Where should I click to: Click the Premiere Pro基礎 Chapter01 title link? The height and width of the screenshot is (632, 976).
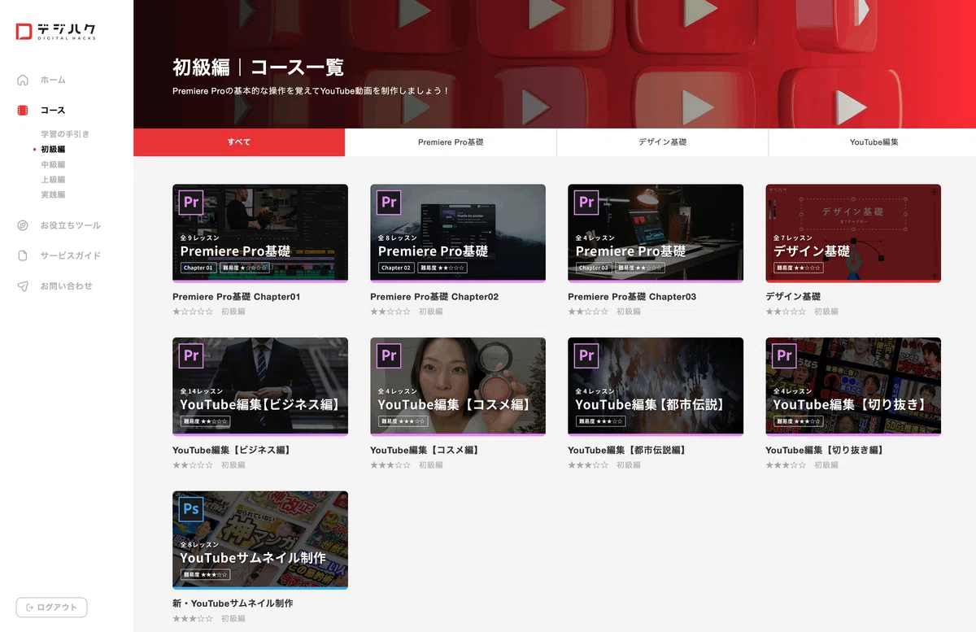point(237,297)
